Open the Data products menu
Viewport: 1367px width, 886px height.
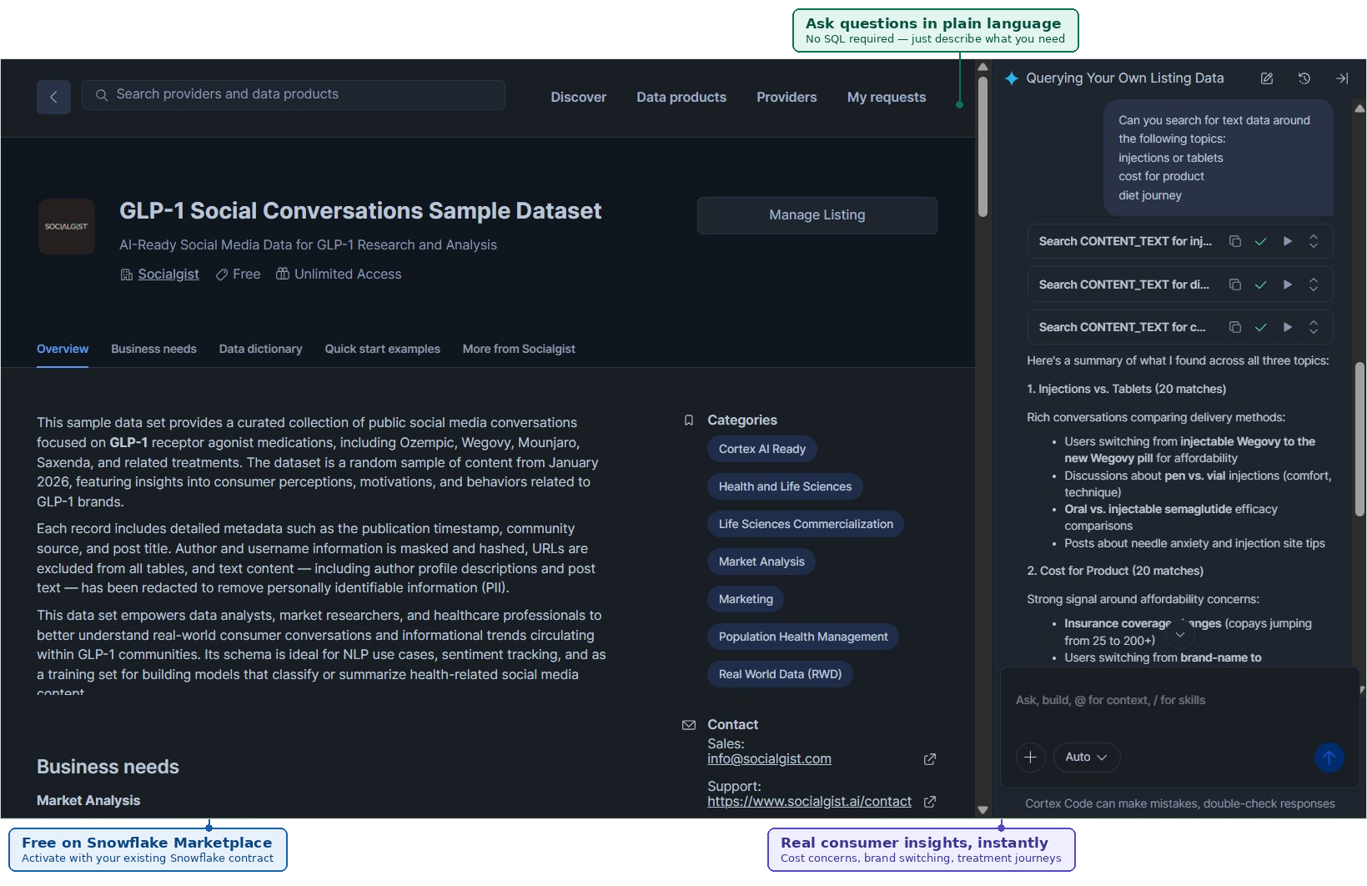[x=681, y=97]
